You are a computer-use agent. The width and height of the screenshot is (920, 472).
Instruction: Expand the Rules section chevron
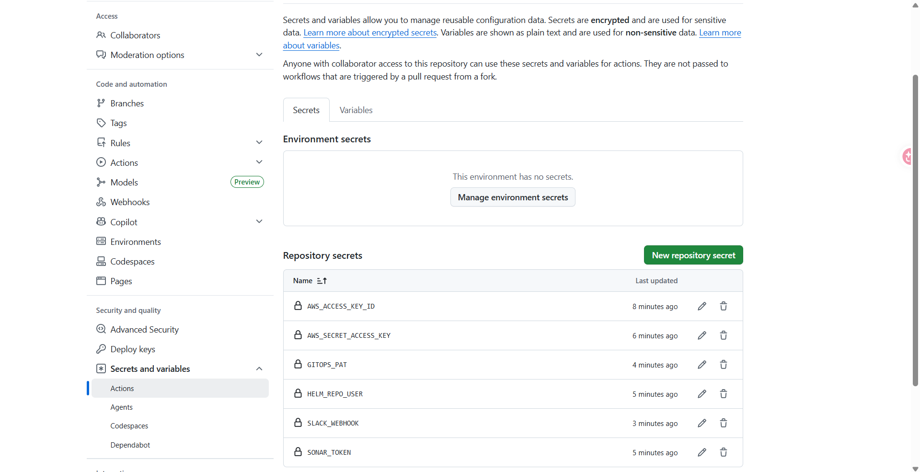[259, 142]
